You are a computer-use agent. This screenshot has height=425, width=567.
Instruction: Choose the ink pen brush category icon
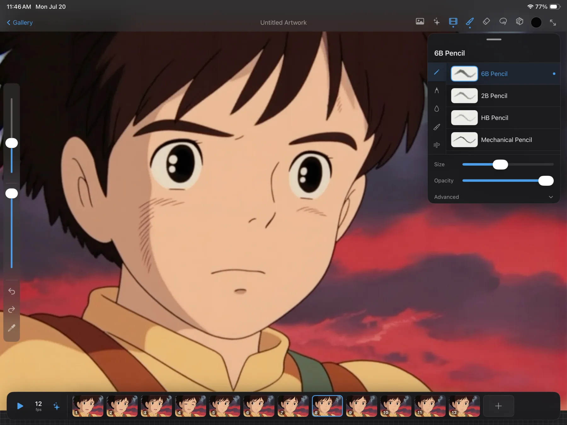(437, 91)
